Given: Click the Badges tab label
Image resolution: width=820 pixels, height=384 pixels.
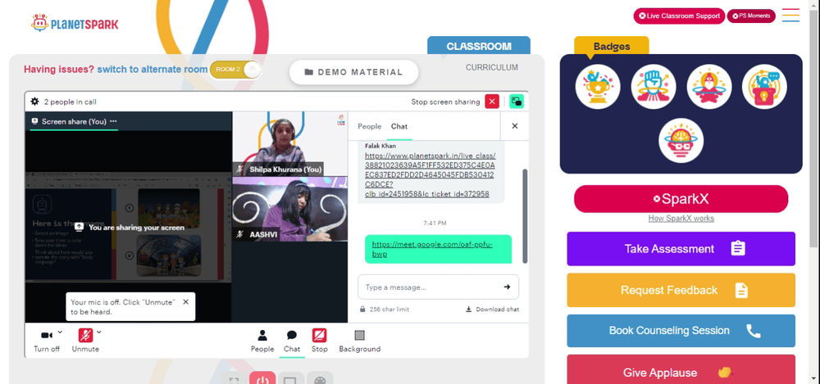Looking at the screenshot, I should tap(612, 47).
